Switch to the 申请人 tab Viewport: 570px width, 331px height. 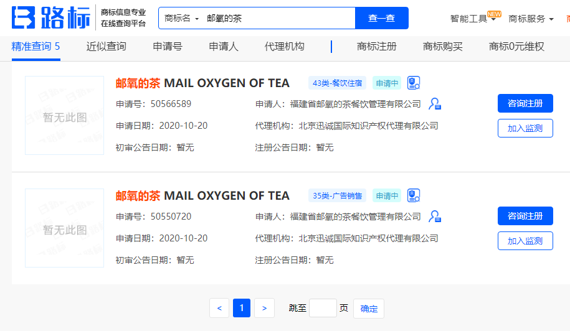coord(224,47)
